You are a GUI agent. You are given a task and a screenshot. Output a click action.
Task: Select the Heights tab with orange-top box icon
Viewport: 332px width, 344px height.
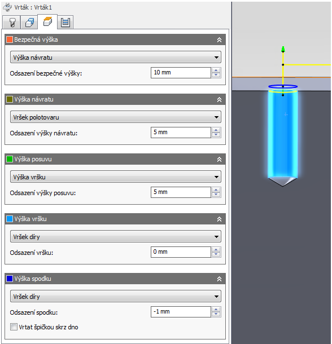coord(47,21)
